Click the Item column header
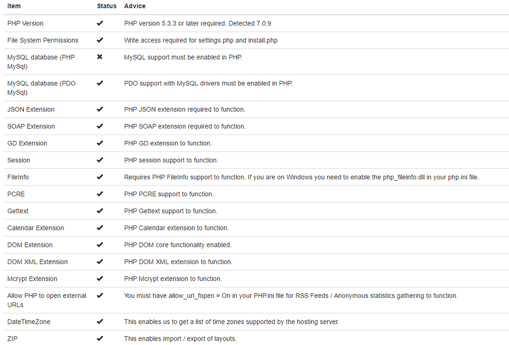 tap(14, 6)
